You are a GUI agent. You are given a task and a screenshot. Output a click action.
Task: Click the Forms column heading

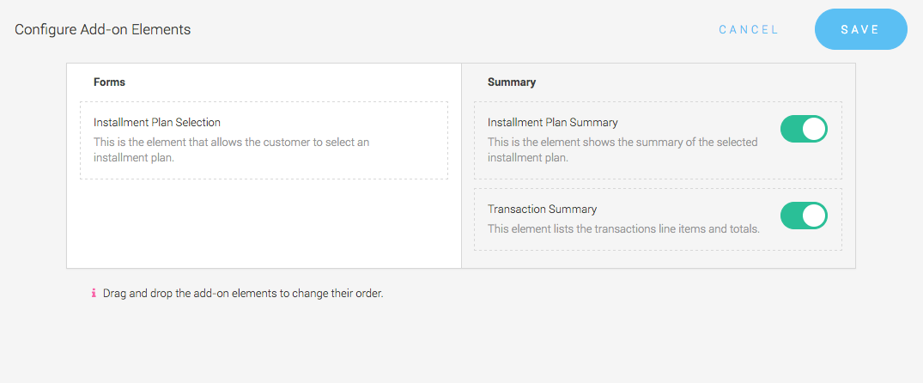(x=109, y=82)
